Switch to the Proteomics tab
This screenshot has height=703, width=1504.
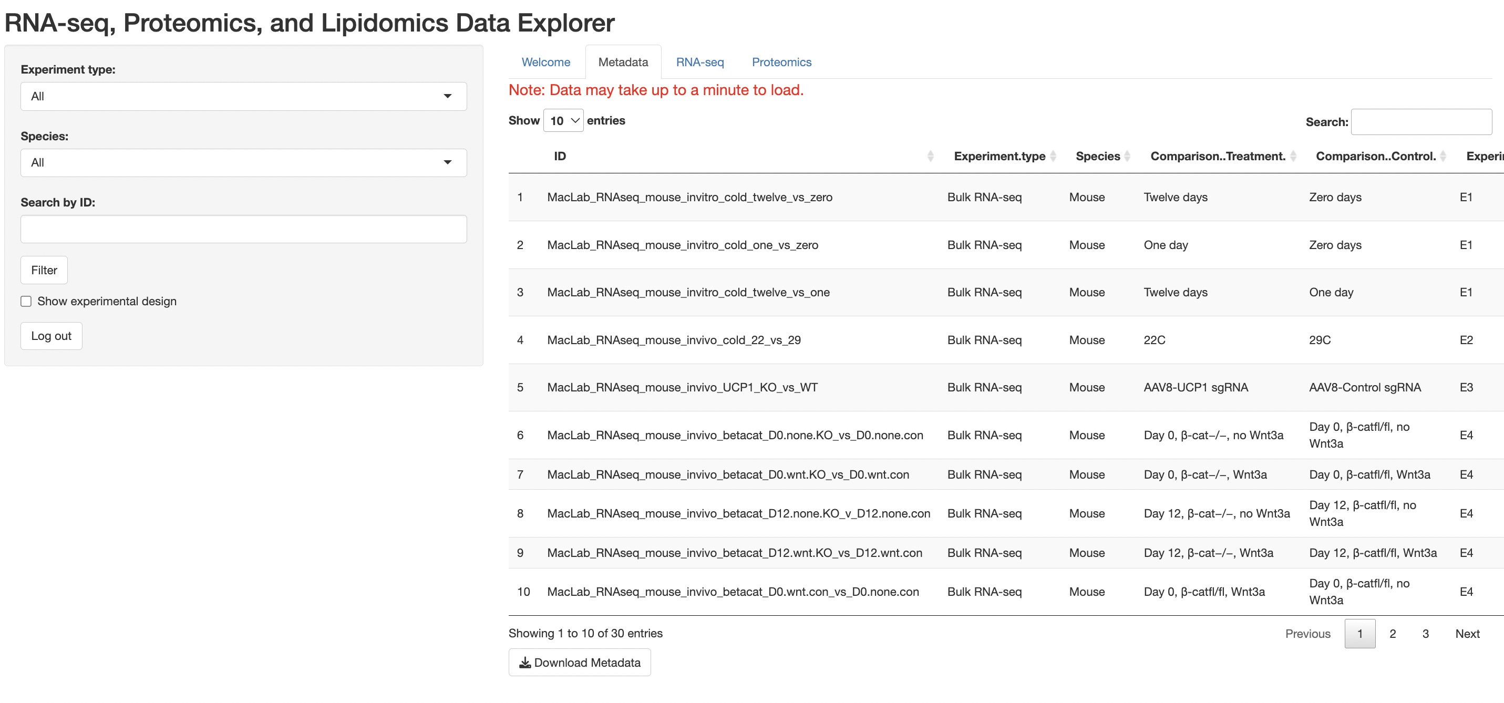(x=781, y=62)
